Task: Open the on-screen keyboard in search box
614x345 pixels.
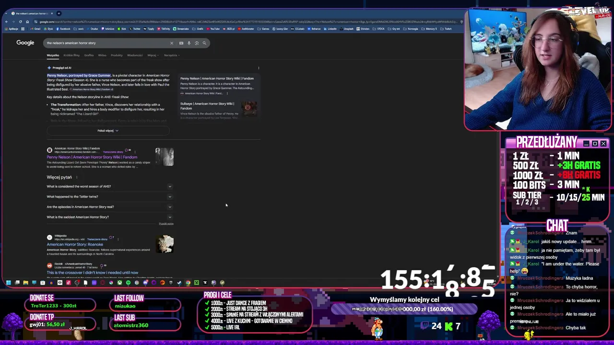Action: pos(181,43)
